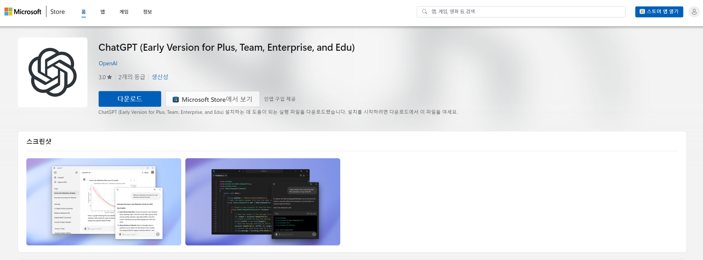
Task: Open the 생산성 category link
Action: click(x=160, y=77)
